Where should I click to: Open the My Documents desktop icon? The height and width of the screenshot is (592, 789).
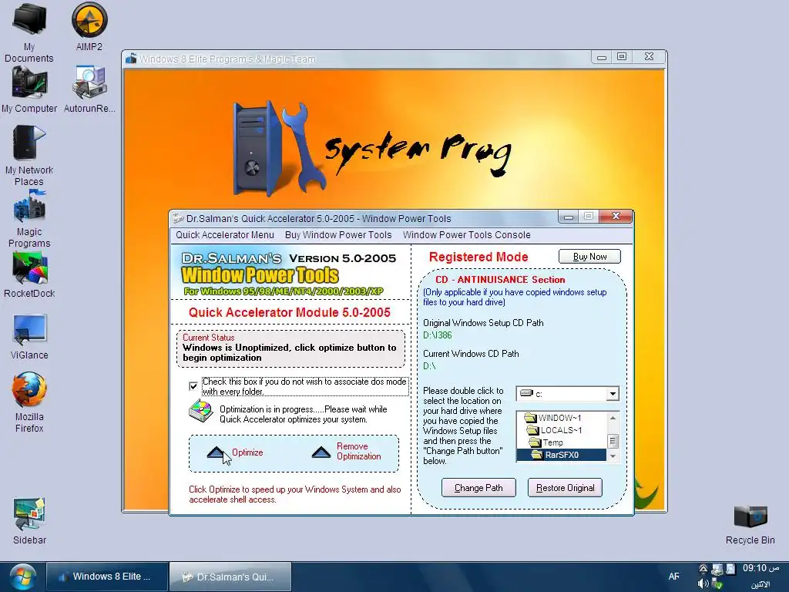(29, 32)
